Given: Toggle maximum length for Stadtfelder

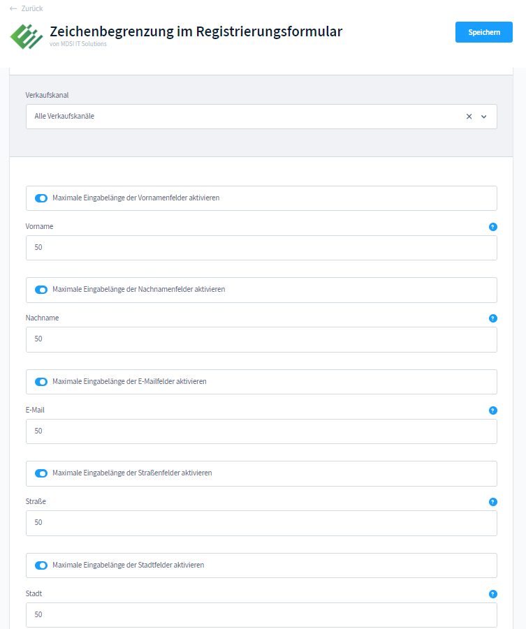Looking at the screenshot, I should pos(41,565).
